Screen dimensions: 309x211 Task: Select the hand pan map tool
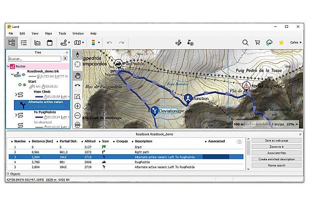[x=77, y=76]
